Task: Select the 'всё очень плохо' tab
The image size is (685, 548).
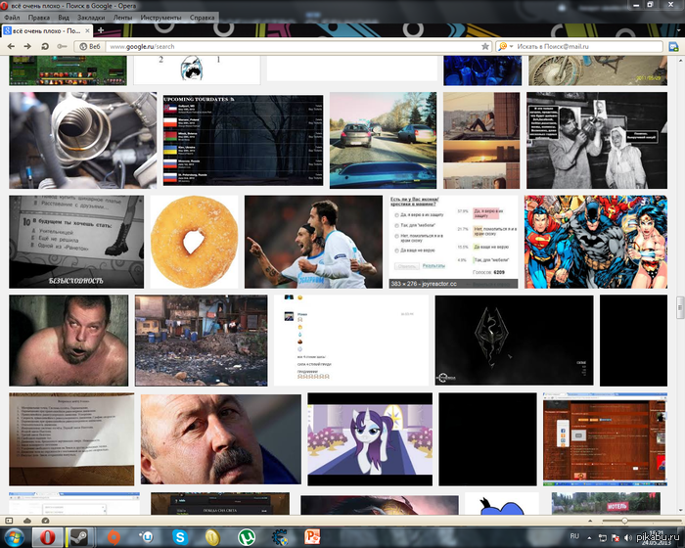Action: 46,31
